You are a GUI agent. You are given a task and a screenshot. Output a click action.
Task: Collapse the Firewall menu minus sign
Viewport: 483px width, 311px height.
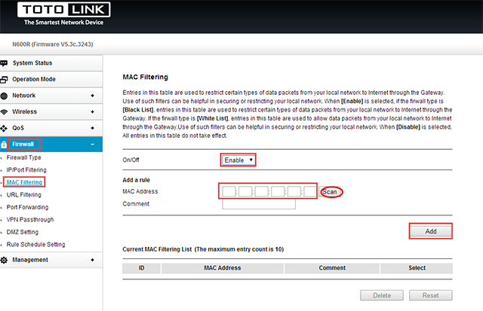pos(92,145)
